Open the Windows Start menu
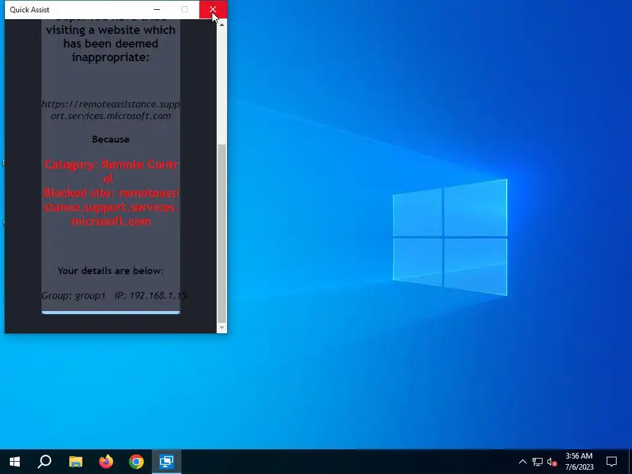The image size is (632, 474). coord(15,462)
